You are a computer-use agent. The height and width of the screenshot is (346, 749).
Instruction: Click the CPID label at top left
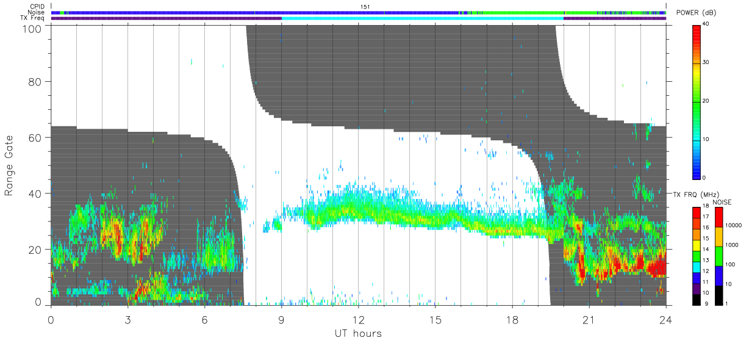(x=37, y=7)
